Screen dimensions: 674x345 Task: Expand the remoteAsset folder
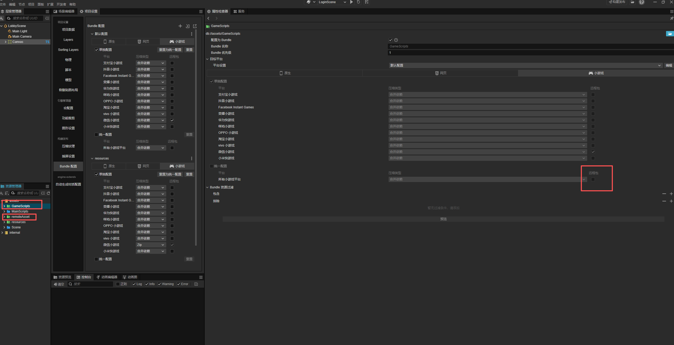coord(4,217)
